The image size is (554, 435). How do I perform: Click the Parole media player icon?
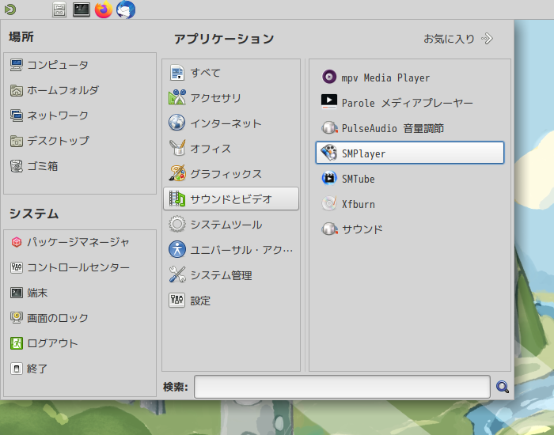coord(329,102)
